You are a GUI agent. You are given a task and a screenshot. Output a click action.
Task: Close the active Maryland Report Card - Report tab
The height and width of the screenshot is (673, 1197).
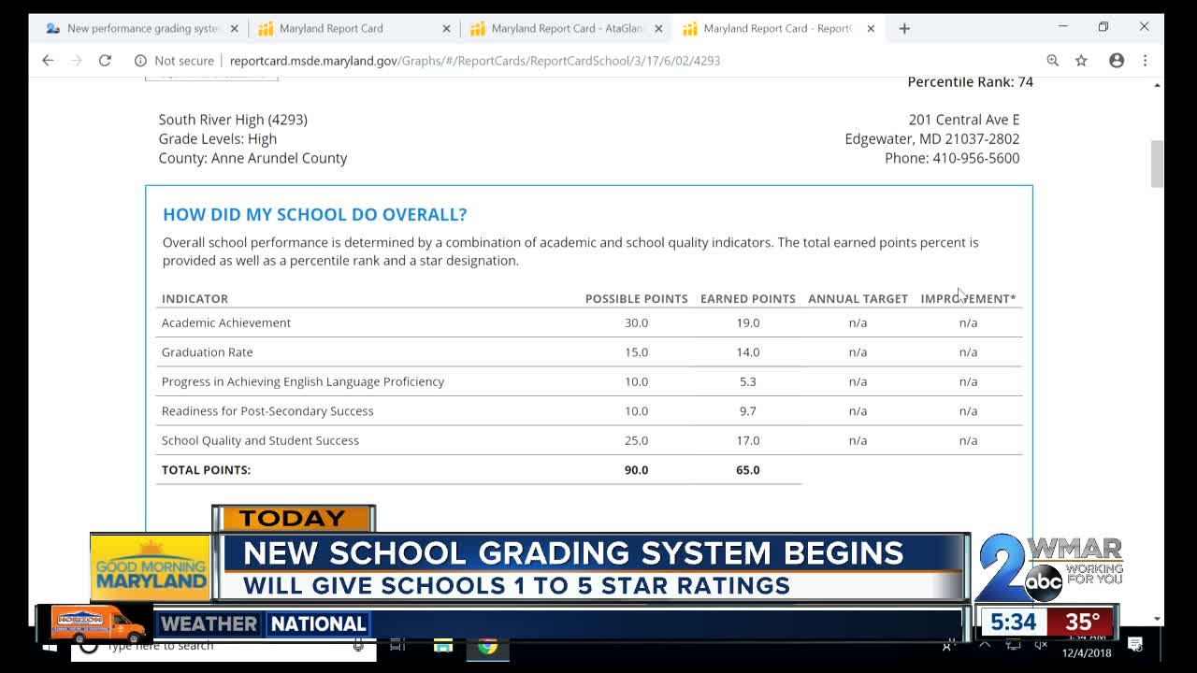click(x=871, y=28)
